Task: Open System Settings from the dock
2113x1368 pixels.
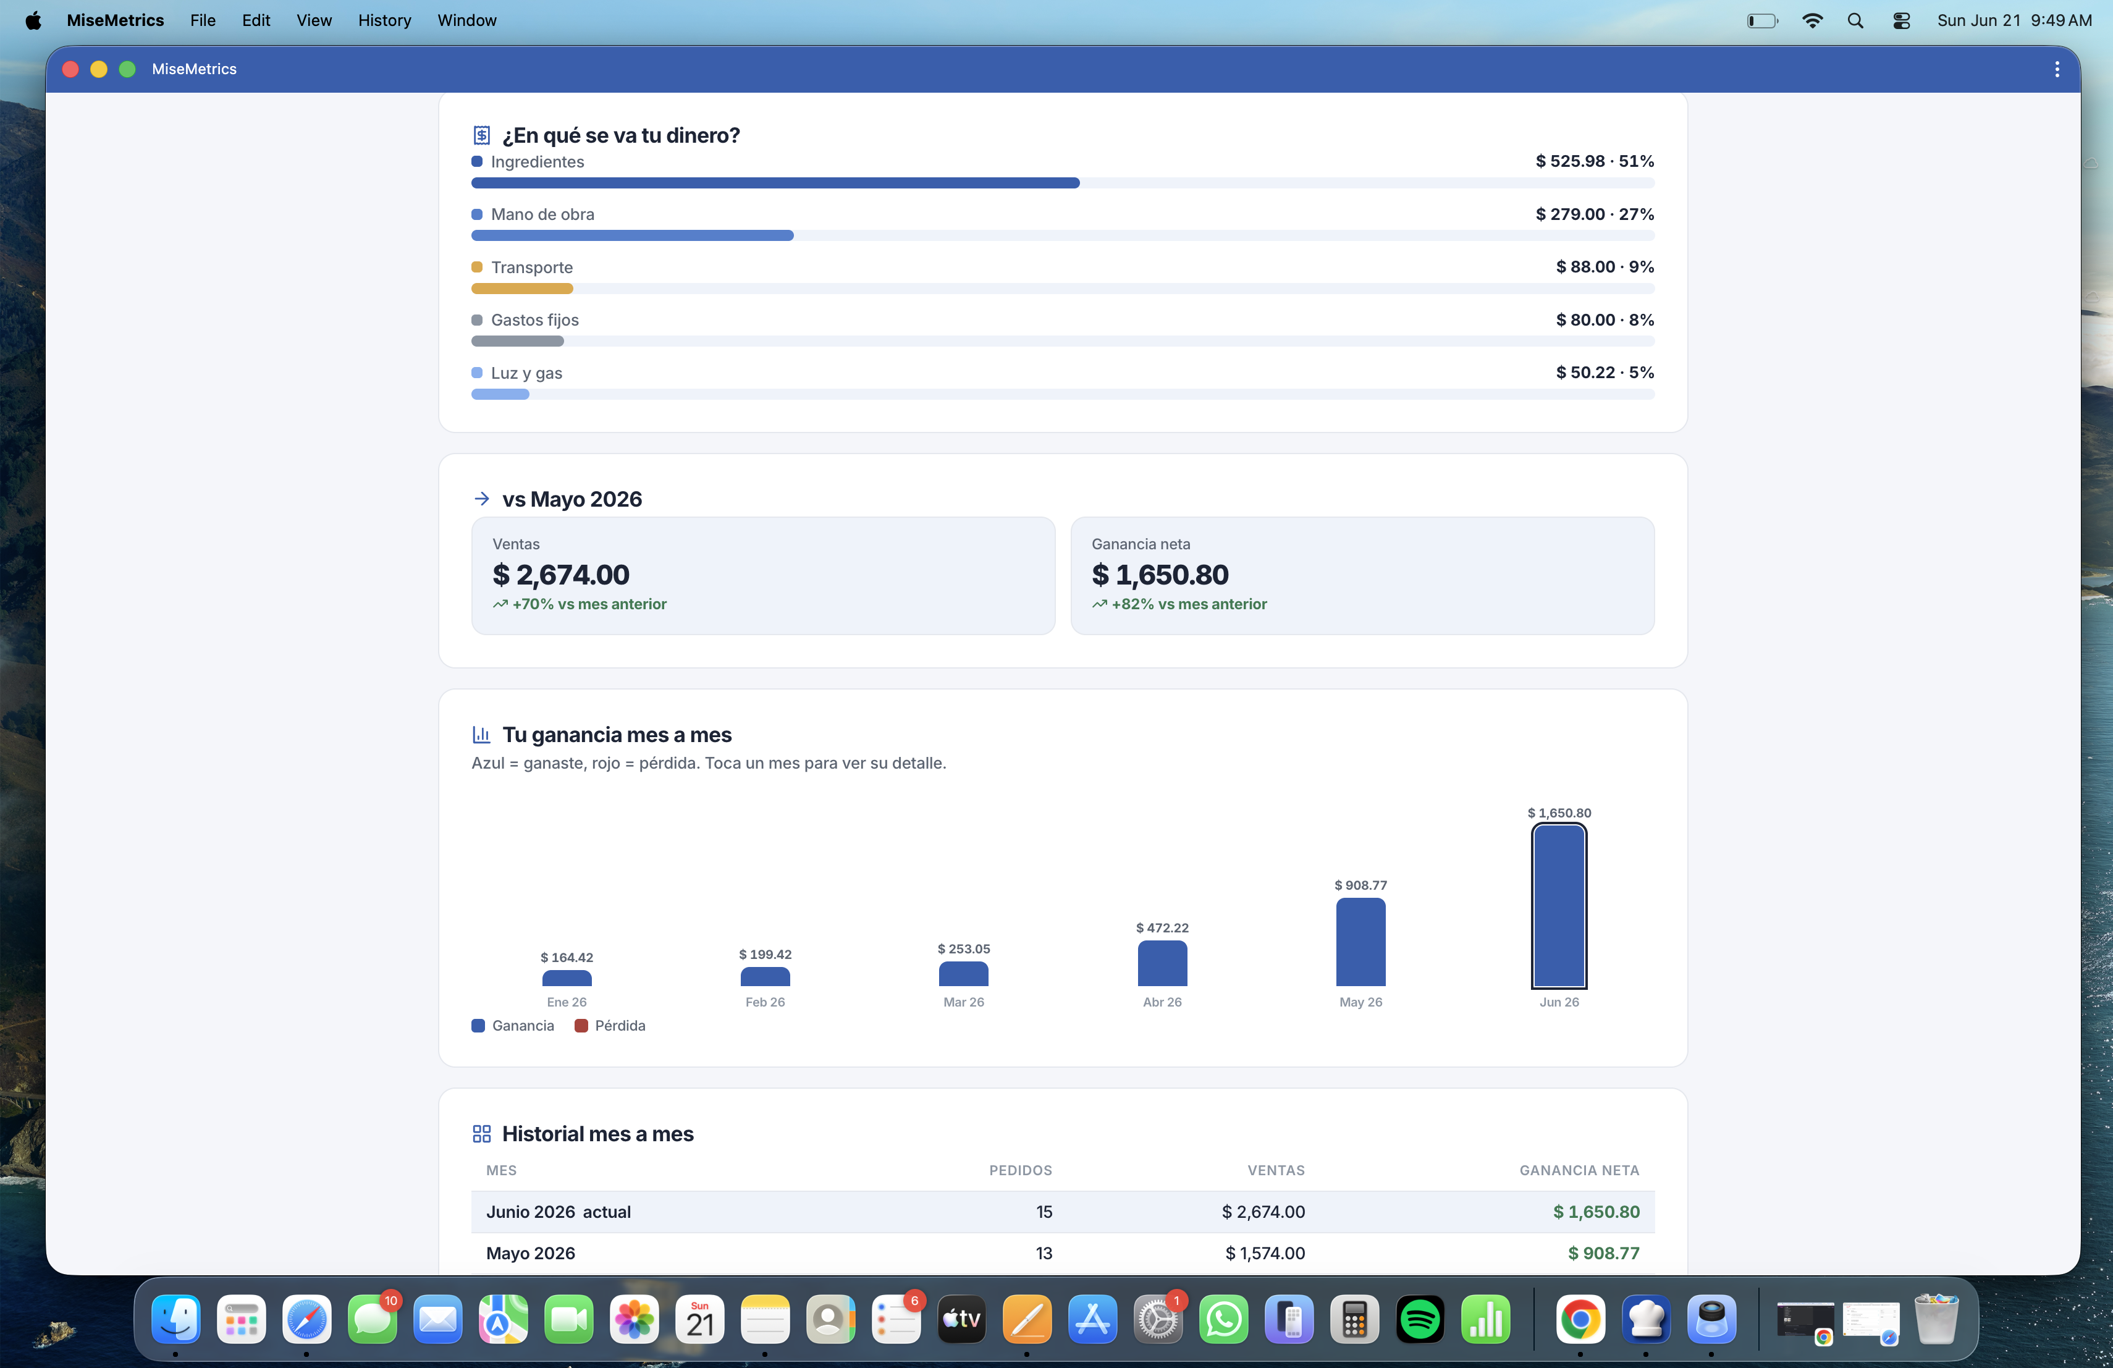Action: pyautogui.click(x=1158, y=1319)
